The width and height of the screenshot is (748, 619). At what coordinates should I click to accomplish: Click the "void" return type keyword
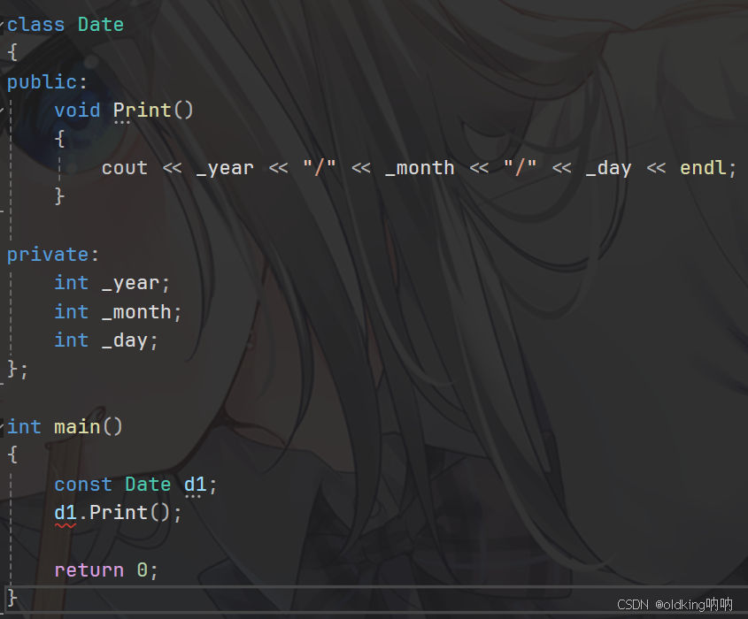pos(77,111)
